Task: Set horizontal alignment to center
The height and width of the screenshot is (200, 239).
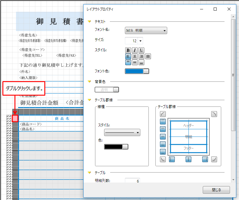Action: [135, 56]
